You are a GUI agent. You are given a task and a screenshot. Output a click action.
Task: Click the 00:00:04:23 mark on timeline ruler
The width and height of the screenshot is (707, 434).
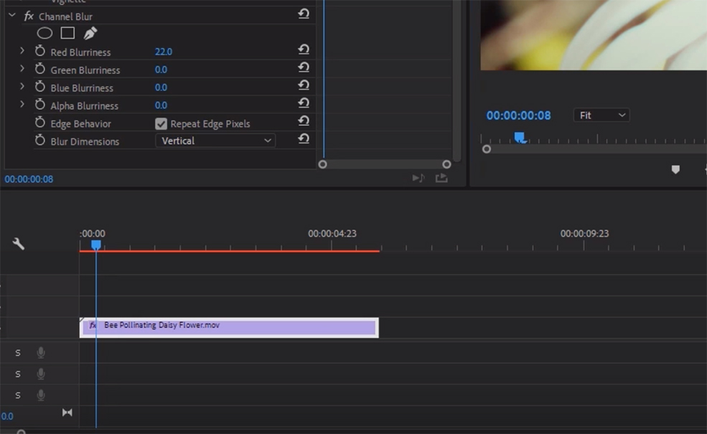pos(332,233)
